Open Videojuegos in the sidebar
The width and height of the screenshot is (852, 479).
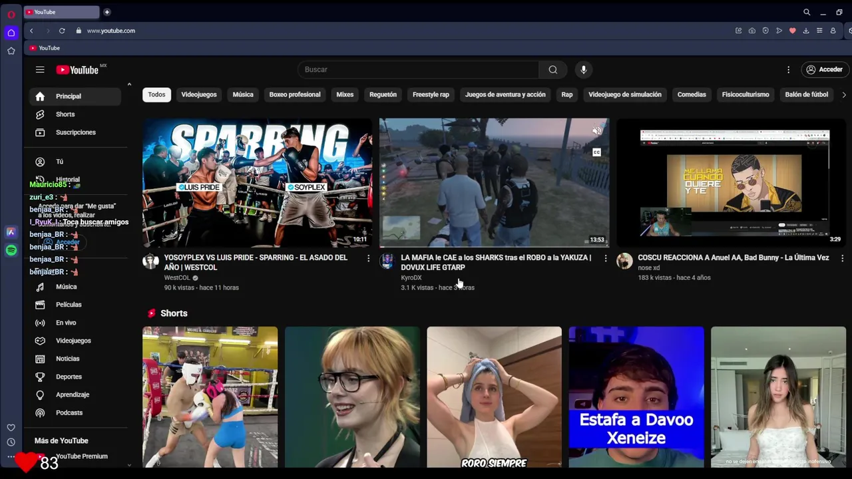click(75, 341)
